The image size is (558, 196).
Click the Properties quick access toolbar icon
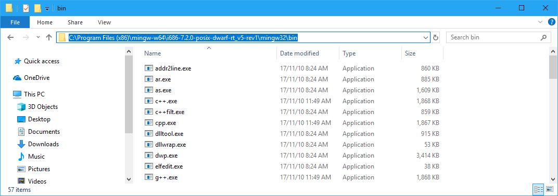click(x=26, y=8)
